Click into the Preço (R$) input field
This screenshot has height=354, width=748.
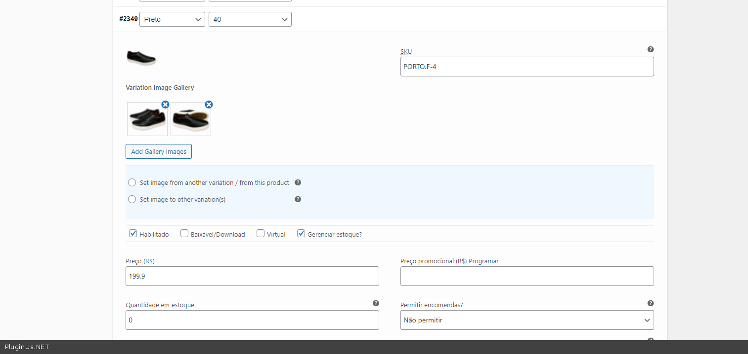tap(252, 276)
